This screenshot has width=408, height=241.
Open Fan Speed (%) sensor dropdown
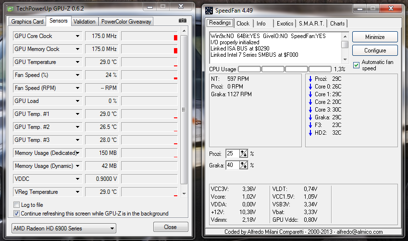pyautogui.click(x=77, y=75)
